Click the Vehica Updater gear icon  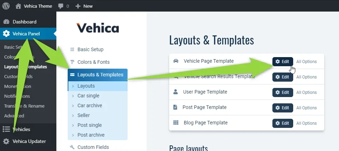[6, 141]
